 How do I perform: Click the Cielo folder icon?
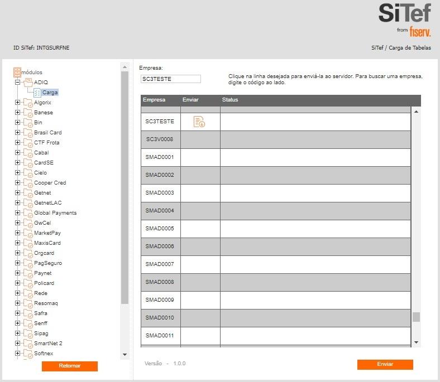28,173
